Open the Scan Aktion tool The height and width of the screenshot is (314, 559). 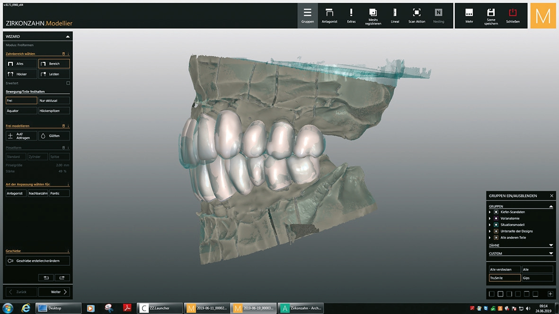tap(417, 16)
